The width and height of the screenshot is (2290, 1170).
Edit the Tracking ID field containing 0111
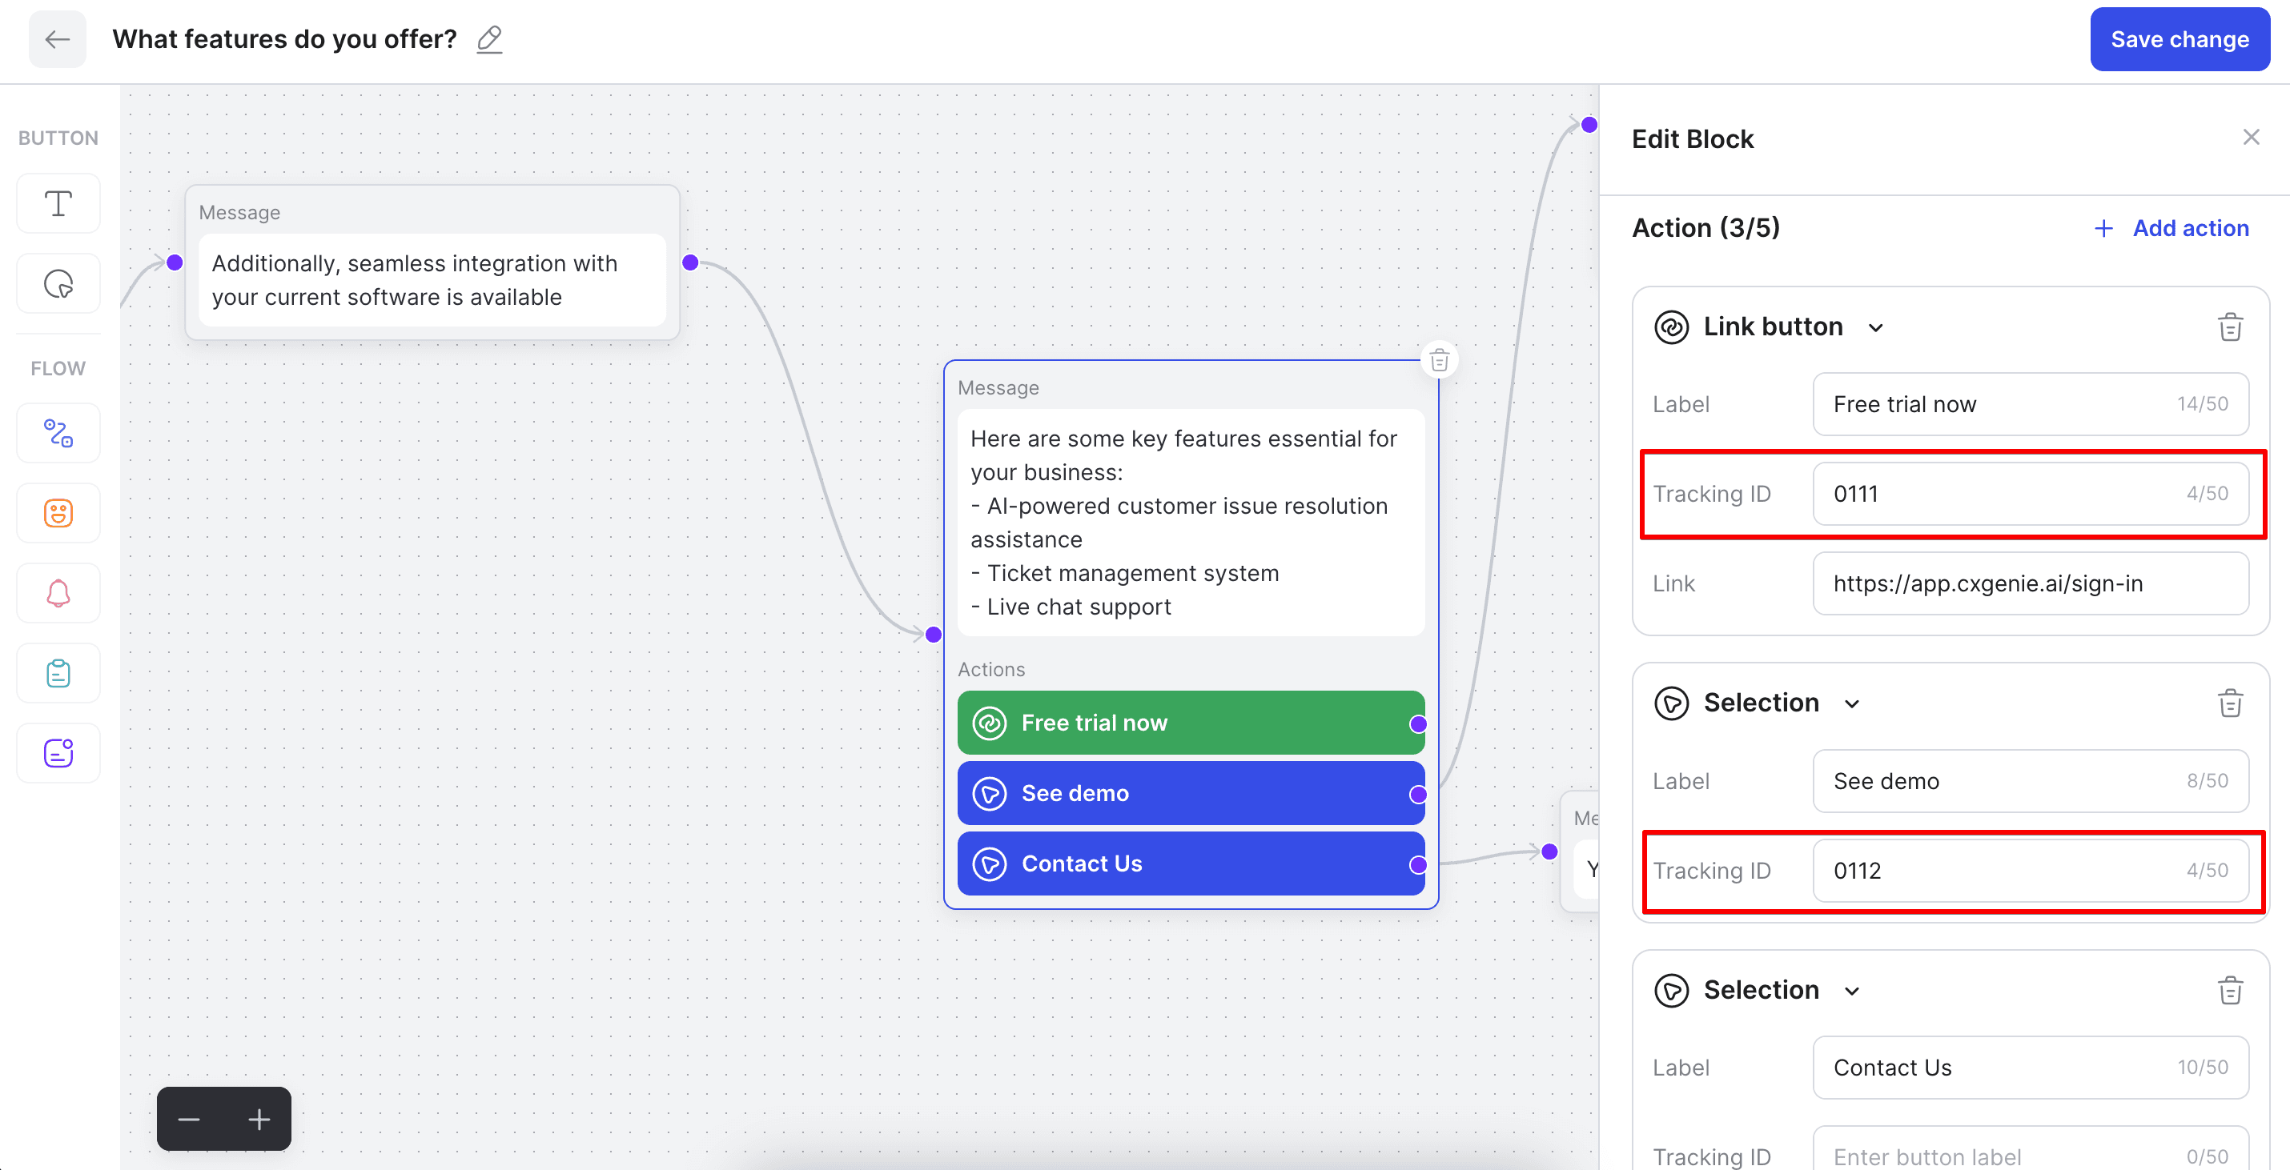pos(2031,494)
